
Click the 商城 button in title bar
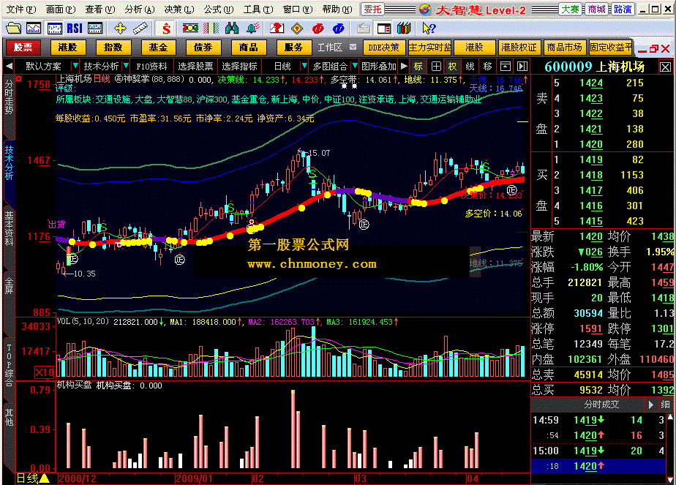point(597,9)
